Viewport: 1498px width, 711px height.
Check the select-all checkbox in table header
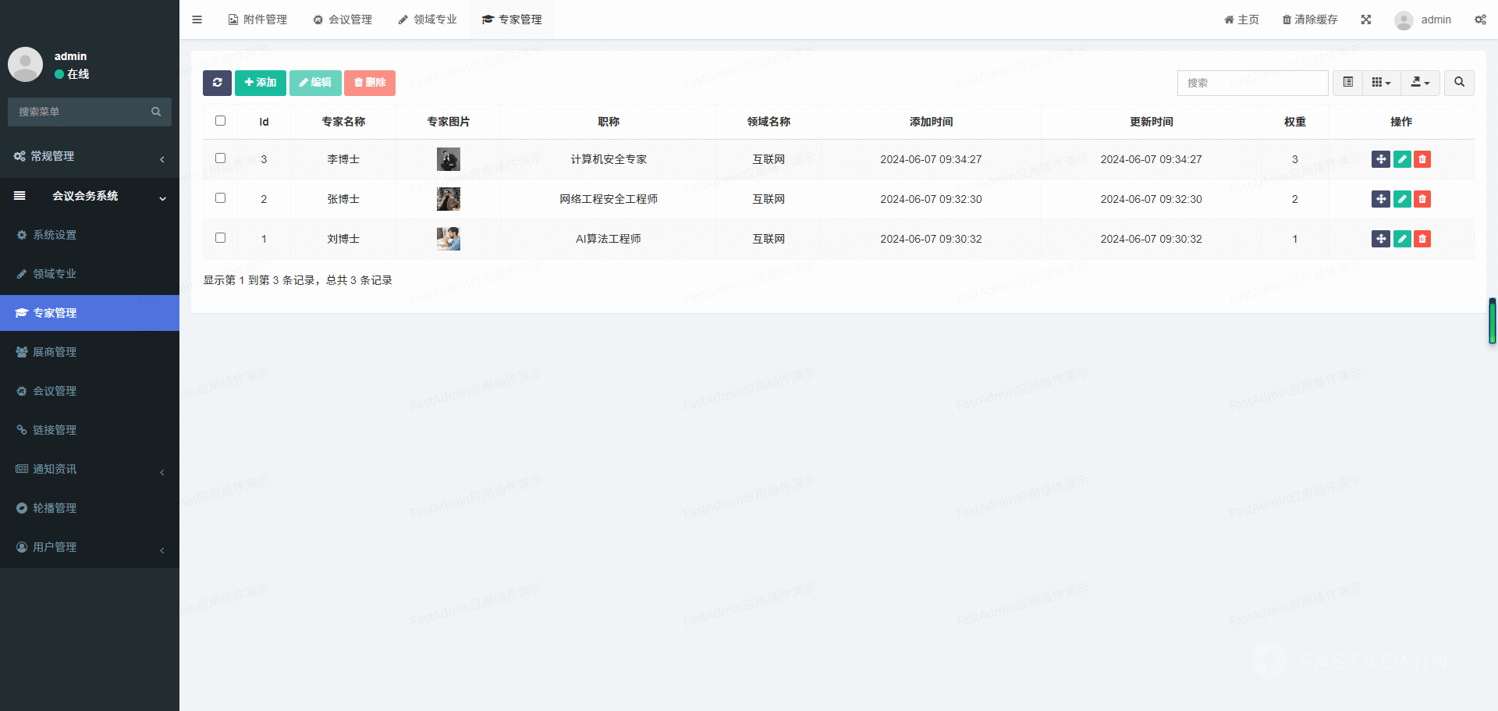(220, 121)
